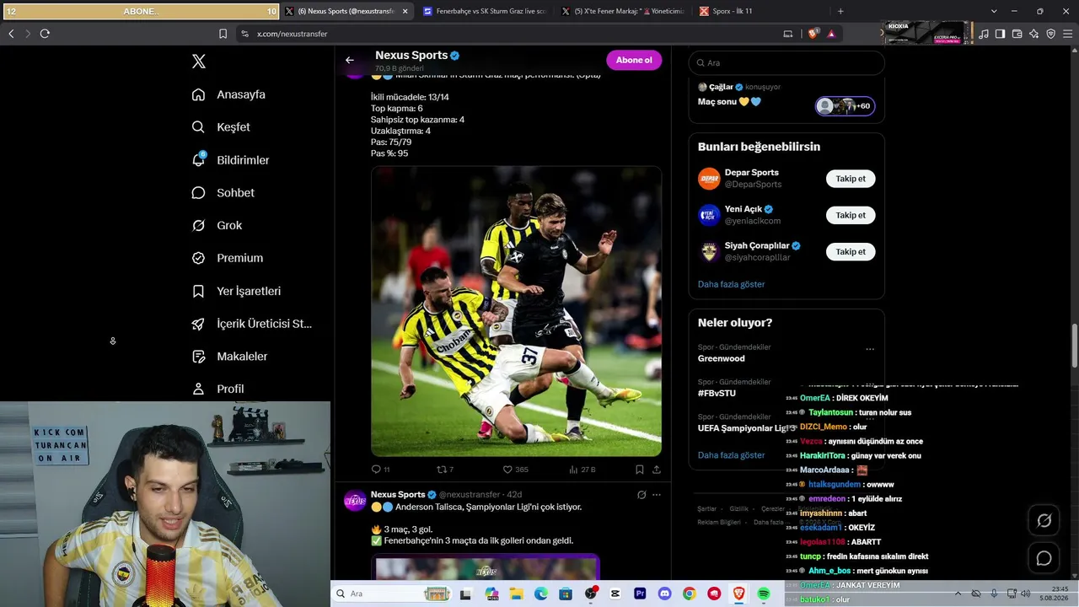Screen dimensions: 1079x607
Task: Open Premium in the sidebar
Action: [x=227, y=258]
